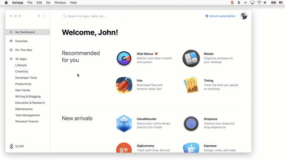Click the Dropzone app icon
Viewport: 285px width, 161px height.
[x=191, y=124]
